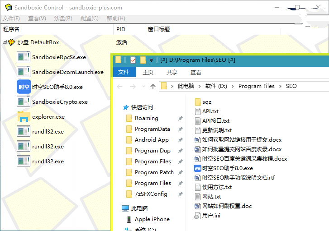329x231 pixels.
Task: Select 如何获取网站链接用于提交.docx icon
Action: pyautogui.click(x=197, y=139)
